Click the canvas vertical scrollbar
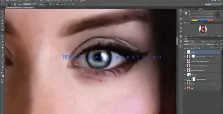Screen dimensions: 223x114 tap(177, 41)
